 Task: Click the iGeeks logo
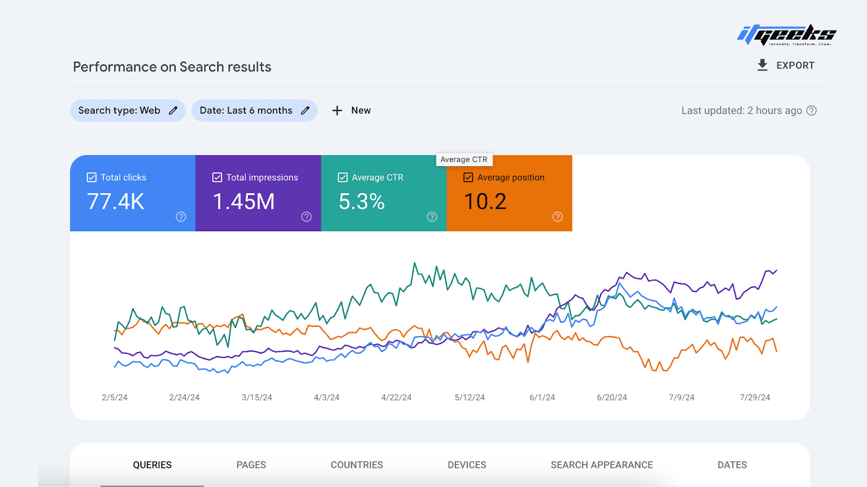click(x=786, y=35)
